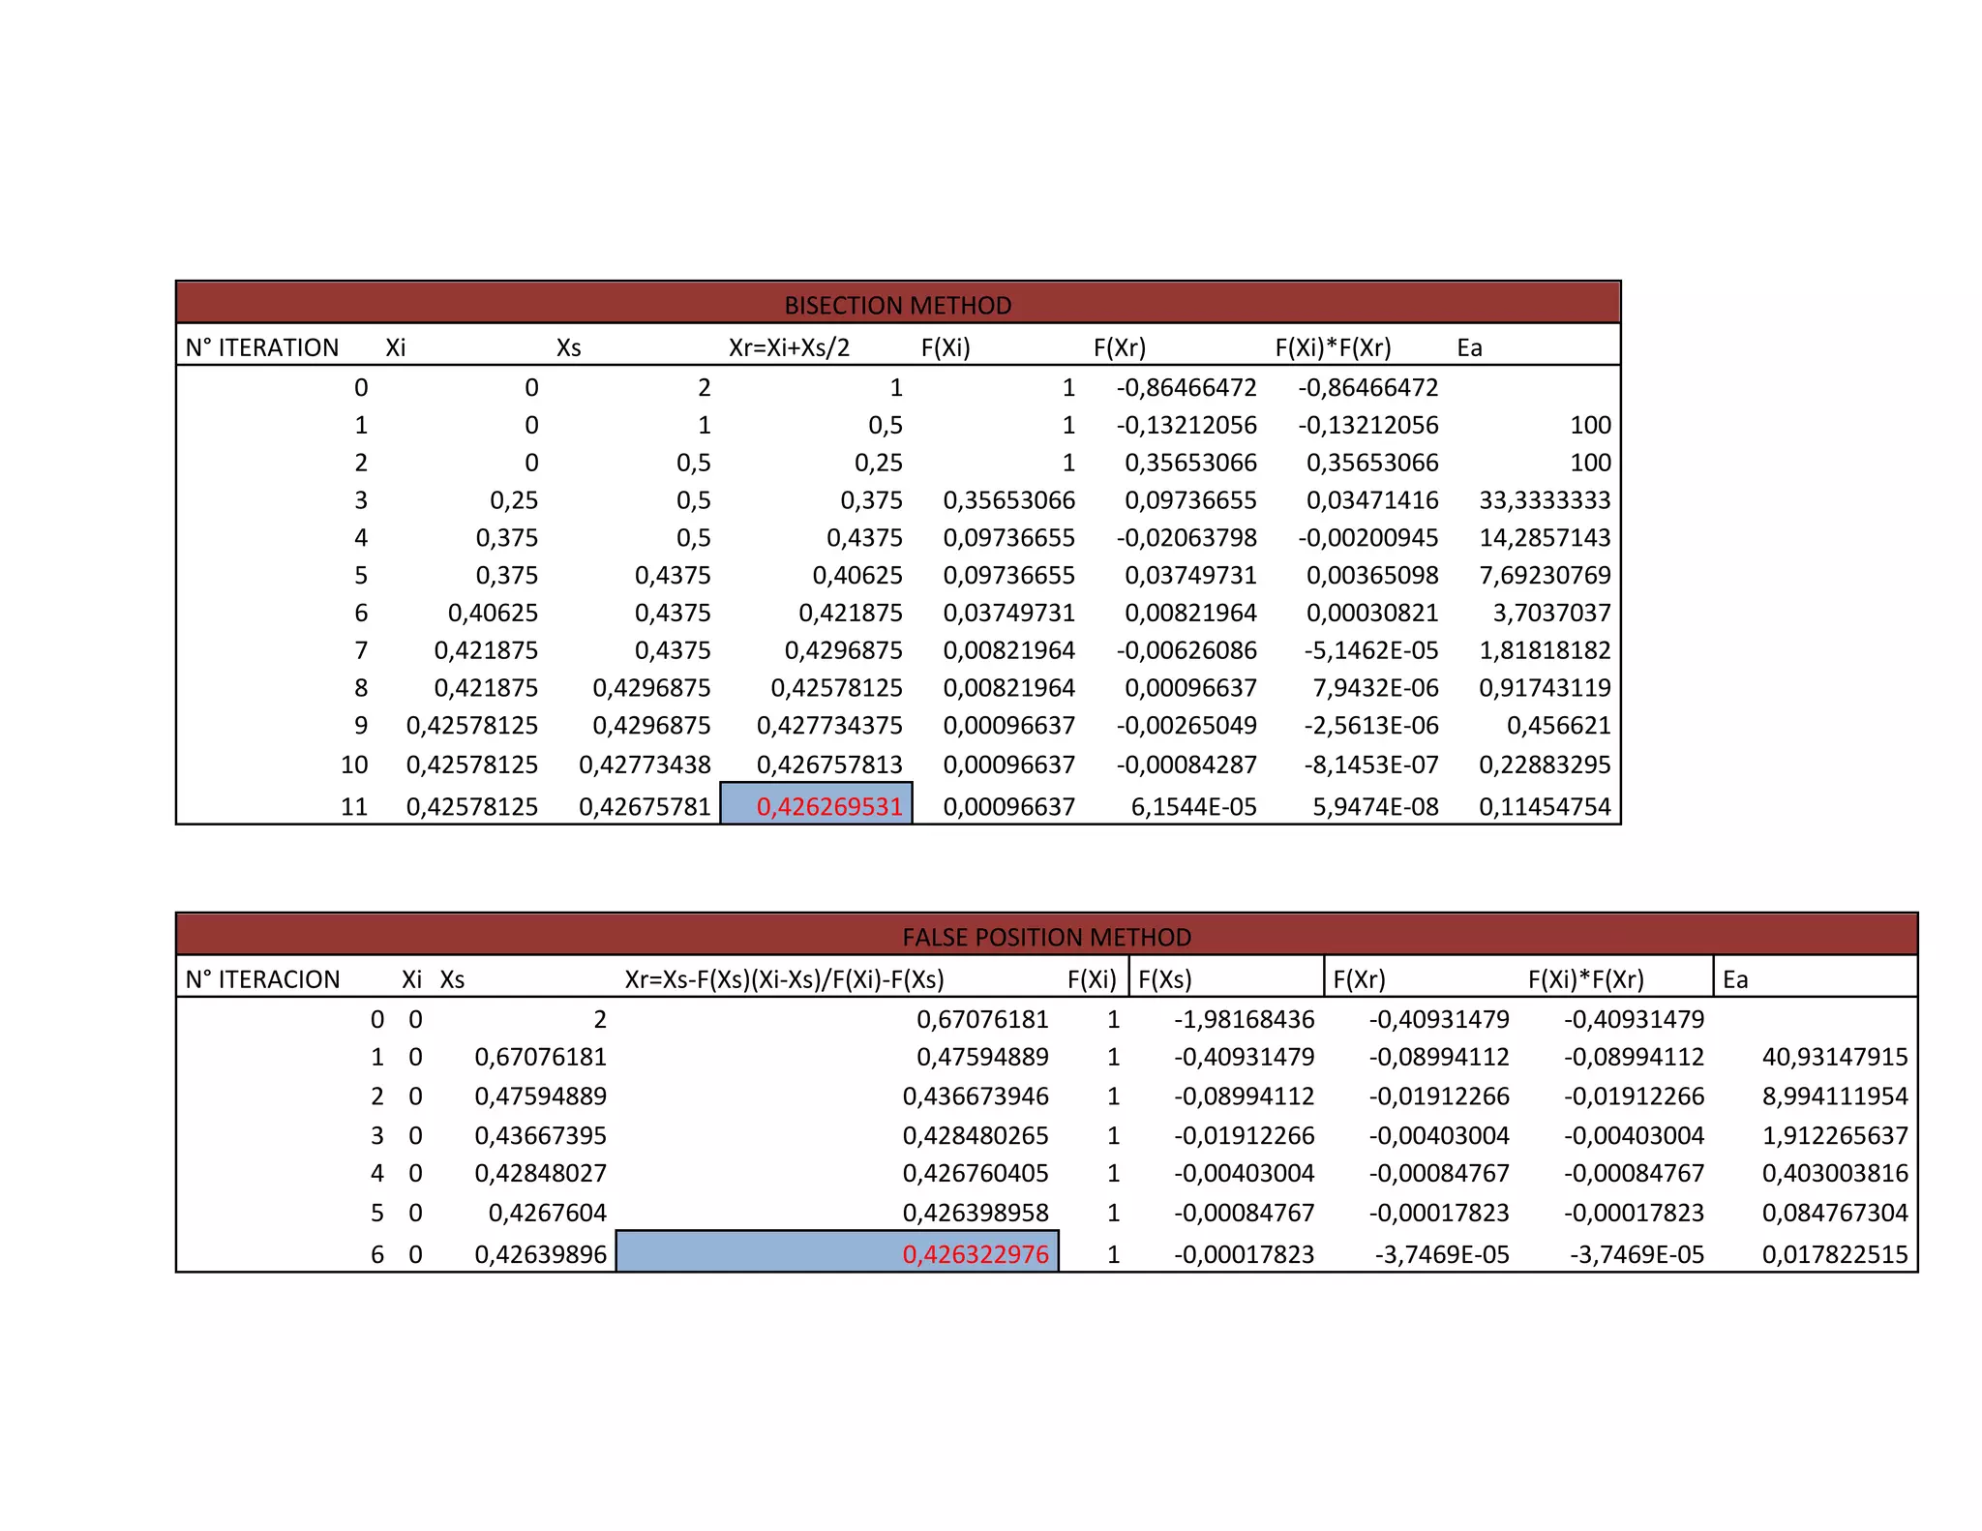Select the highlighted result 0,426269531

pyautogui.click(x=817, y=804)
